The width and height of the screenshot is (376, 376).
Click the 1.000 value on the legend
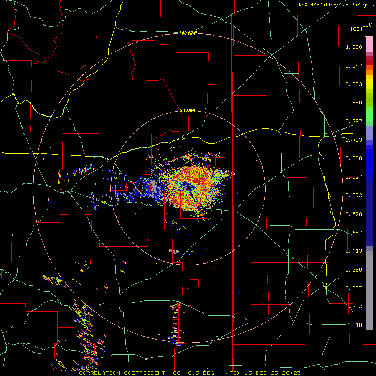[354, 47]
